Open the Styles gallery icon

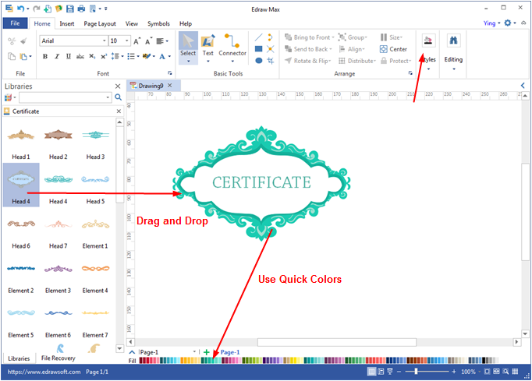point(427,41)
